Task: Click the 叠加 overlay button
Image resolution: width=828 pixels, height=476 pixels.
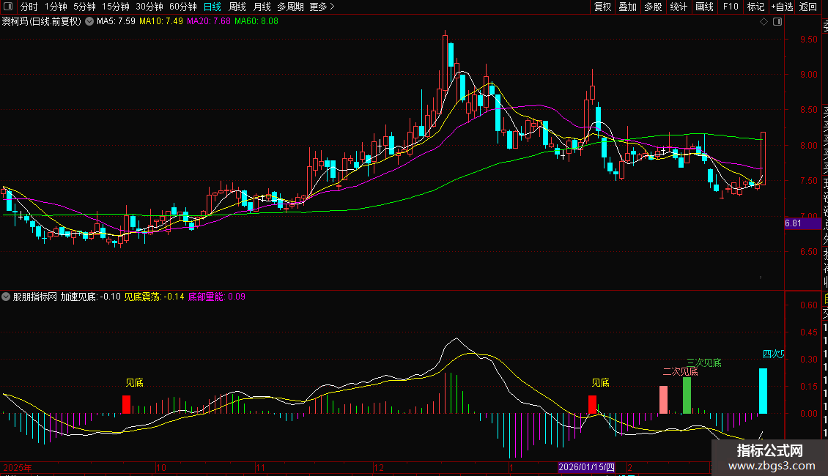Action: pyautogui.click(x=628, y=7)
